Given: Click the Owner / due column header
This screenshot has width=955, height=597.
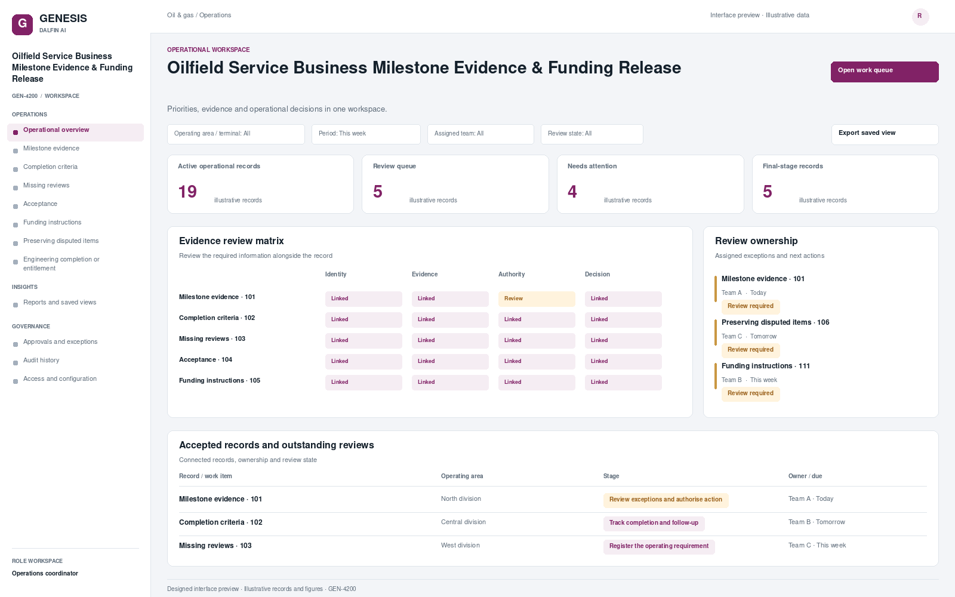Looking at the screenshot, I should coord(805,476).
